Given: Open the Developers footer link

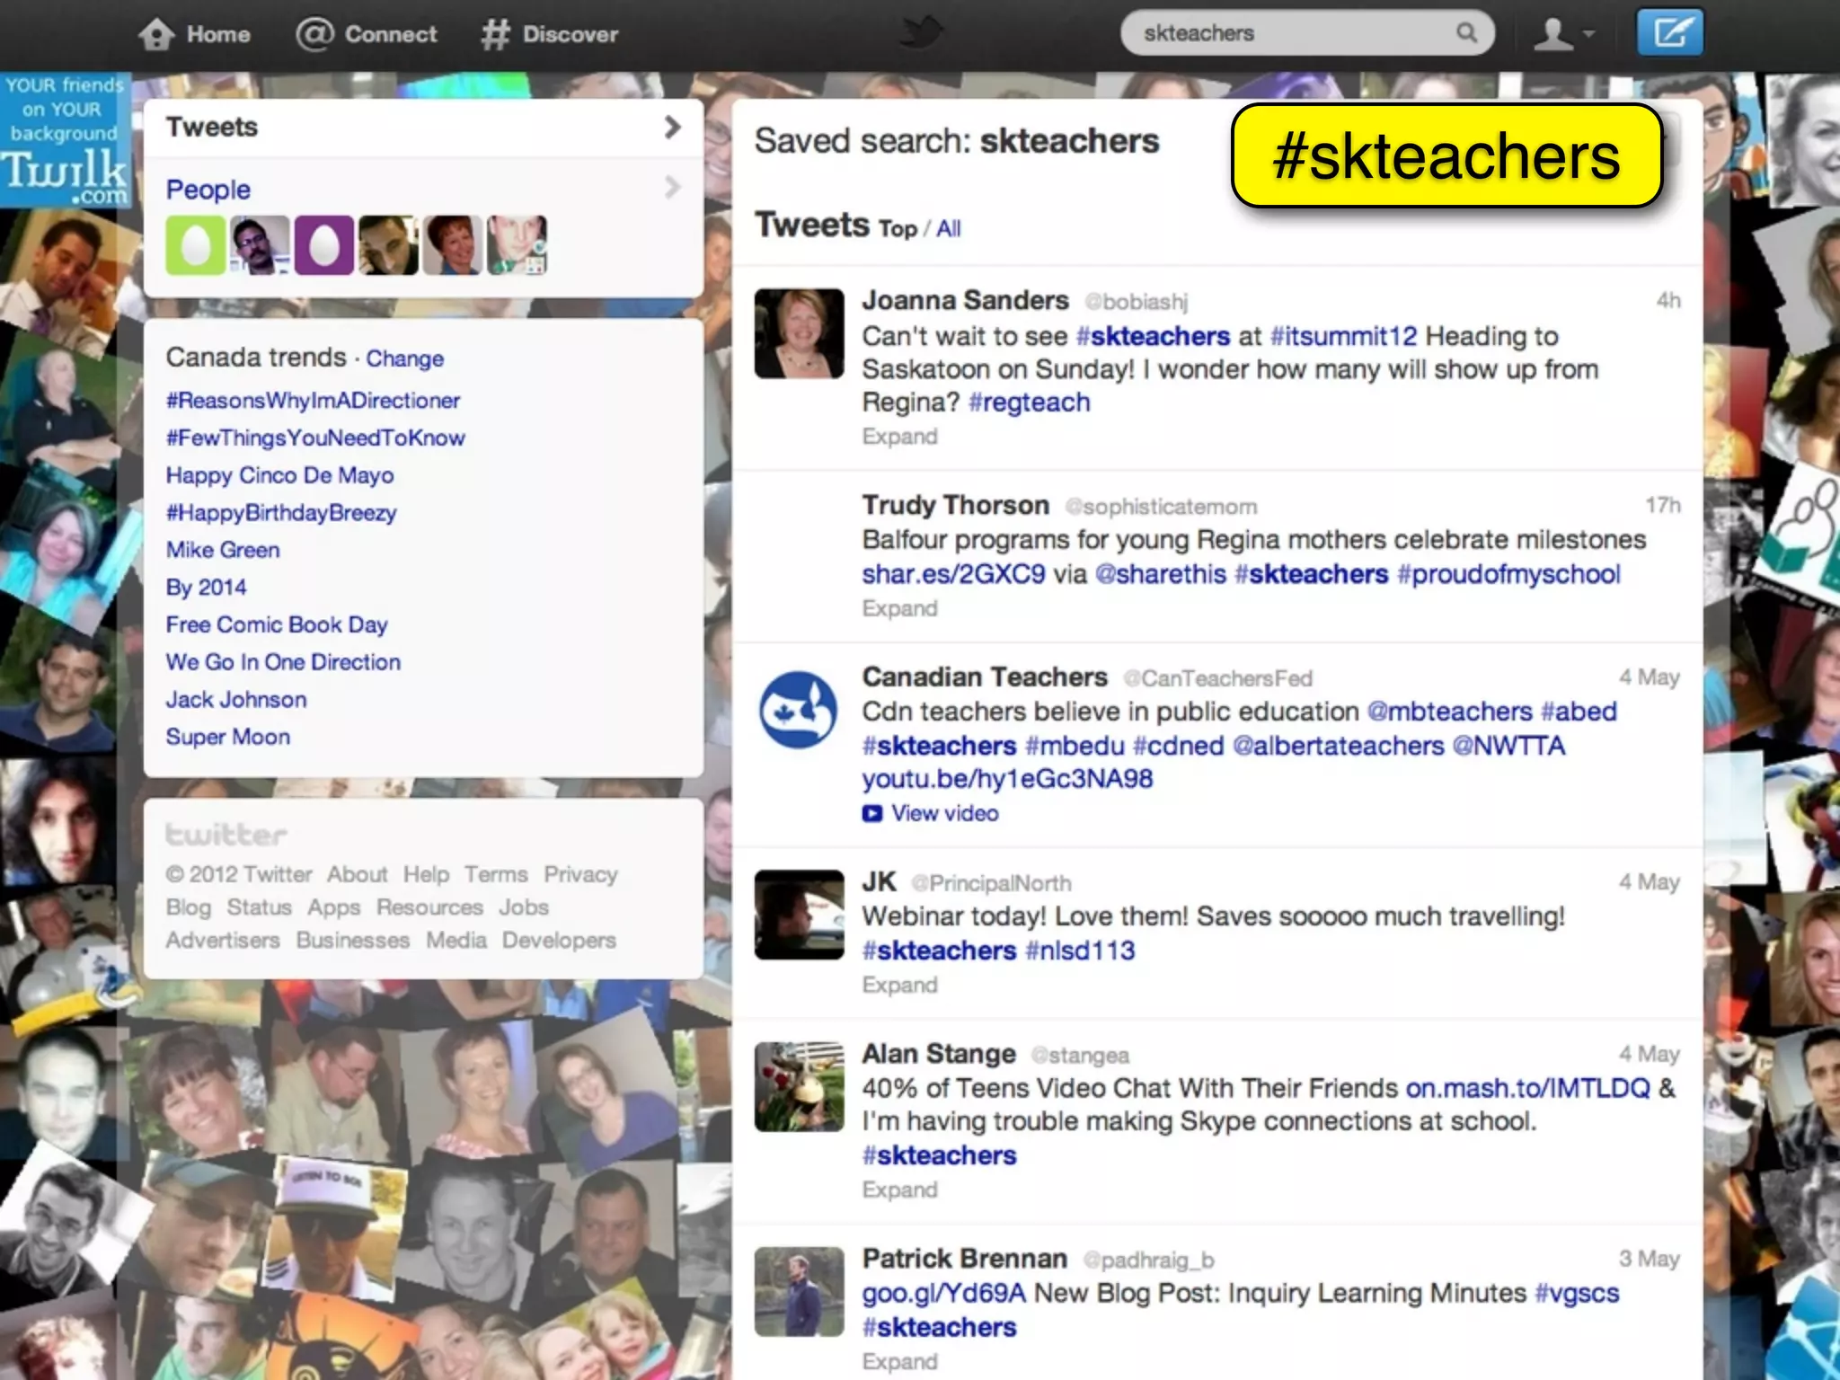Looking at the screenshot, I should pyautogui.click(x=559, y=941).
